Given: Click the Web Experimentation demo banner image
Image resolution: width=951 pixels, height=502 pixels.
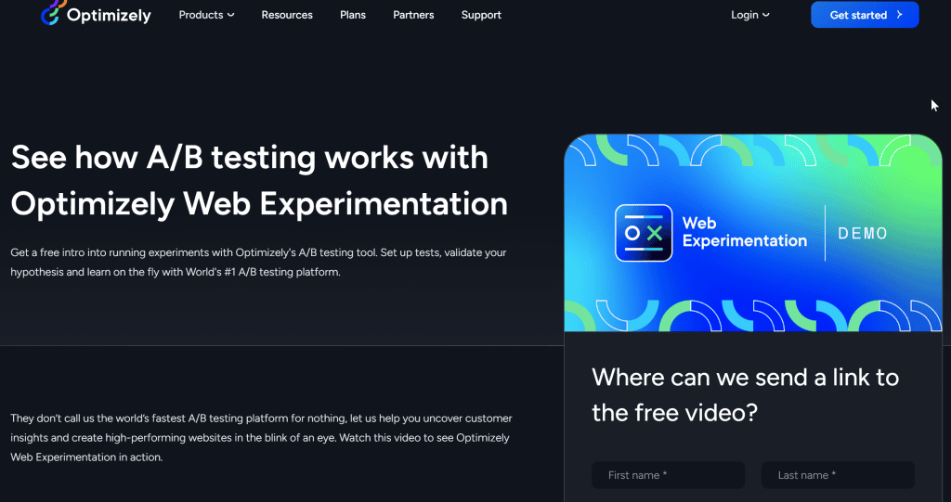Looking at the screenshot, I should (752, 233).
